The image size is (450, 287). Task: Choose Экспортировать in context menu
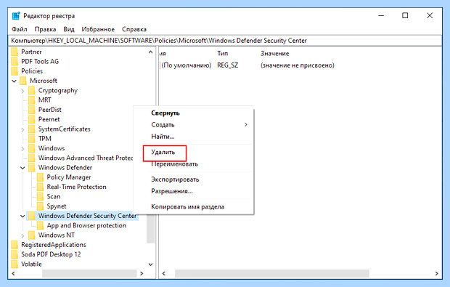[175, 179]
